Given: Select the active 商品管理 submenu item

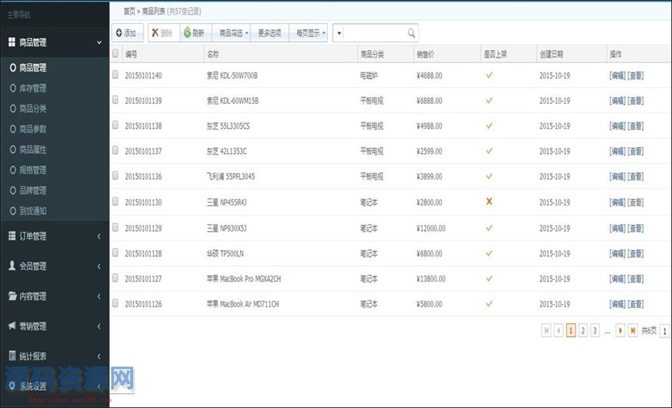Looking at the screenshot, I should pos(32,67).
